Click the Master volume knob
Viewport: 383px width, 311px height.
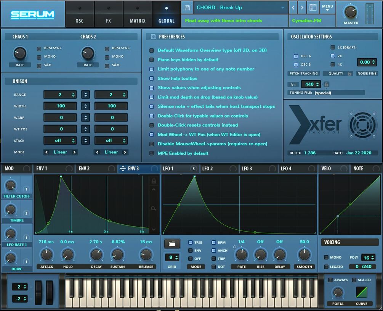pos(350,12)
